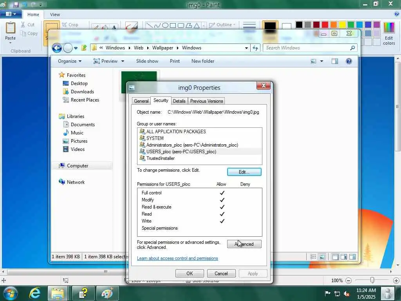
Task: Click the Up folder icon in Explorer
Action: click(x=84, y=47)
